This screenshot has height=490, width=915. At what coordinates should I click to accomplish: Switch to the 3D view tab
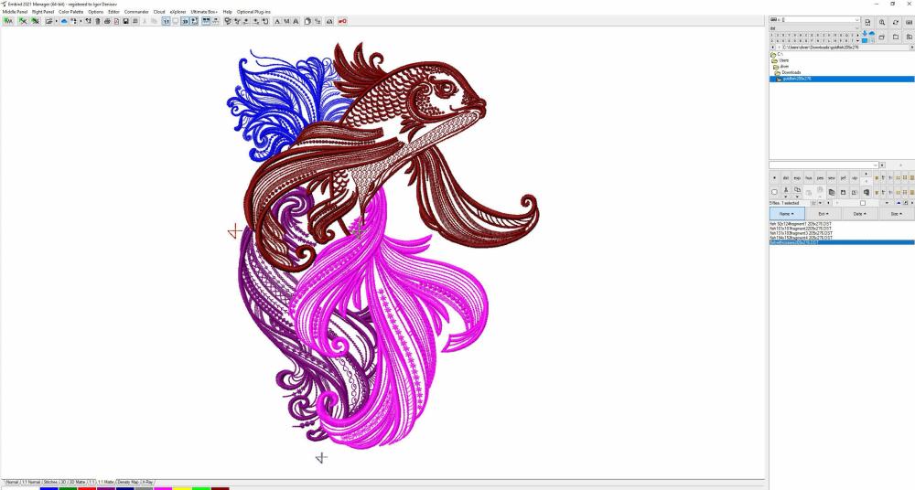pyautogui.click(x=63, y=482)
